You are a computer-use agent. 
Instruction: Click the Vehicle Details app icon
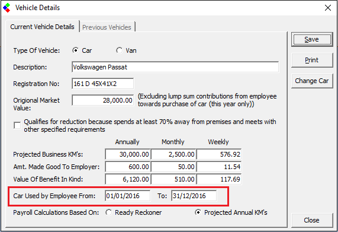point(7,8)
